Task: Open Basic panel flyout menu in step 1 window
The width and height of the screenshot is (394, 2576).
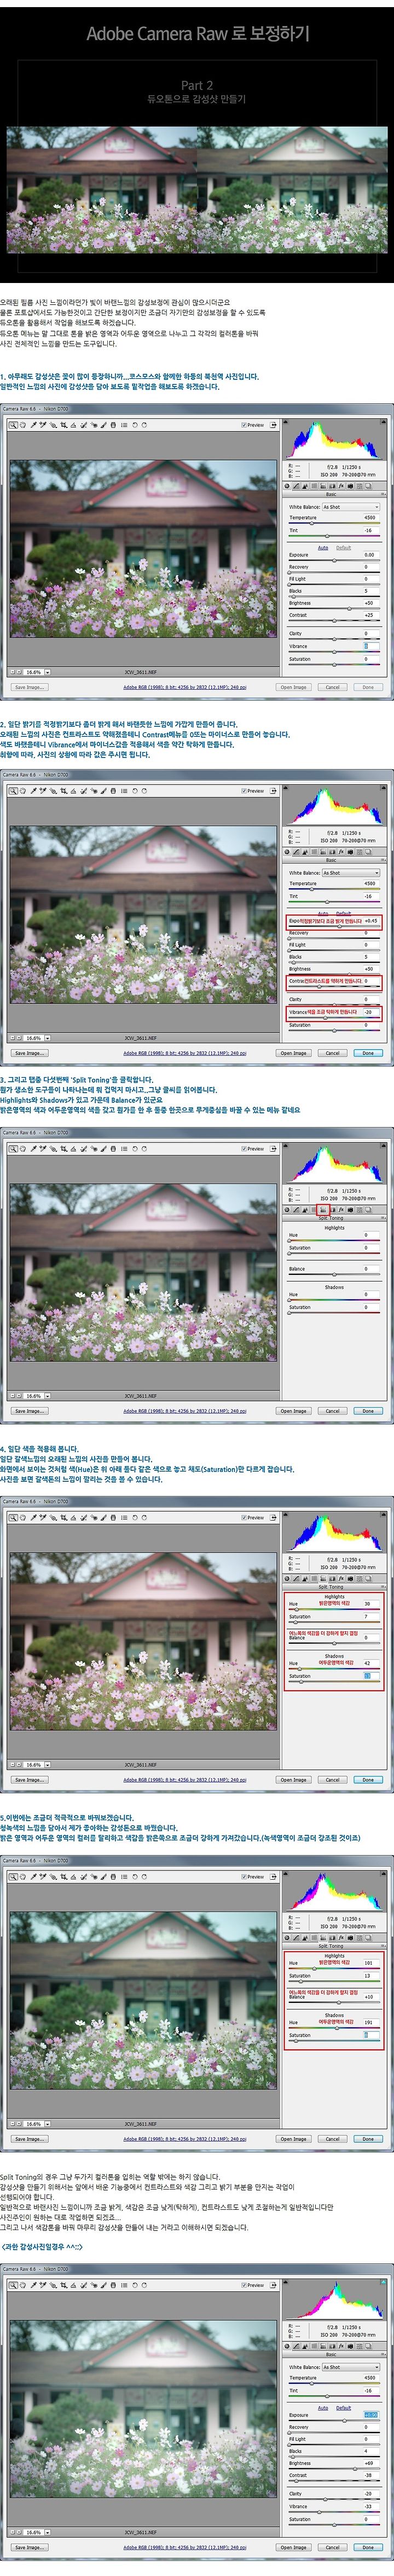Action: coord(382,494)
